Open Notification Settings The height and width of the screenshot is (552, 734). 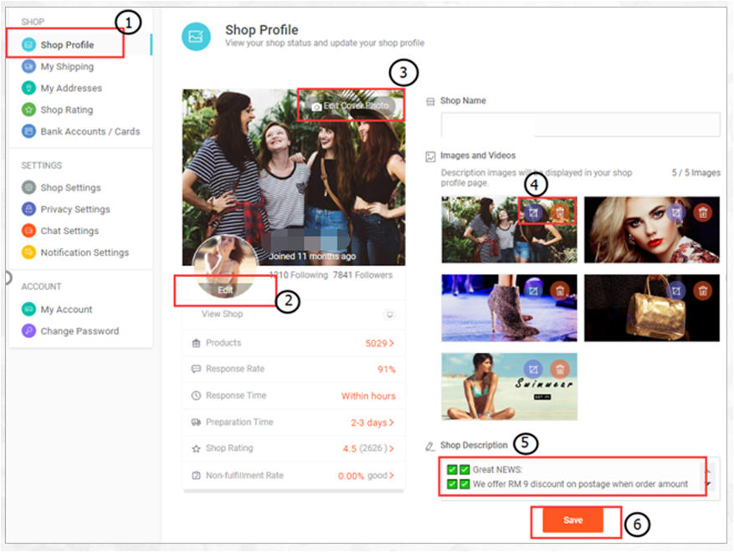85,253
